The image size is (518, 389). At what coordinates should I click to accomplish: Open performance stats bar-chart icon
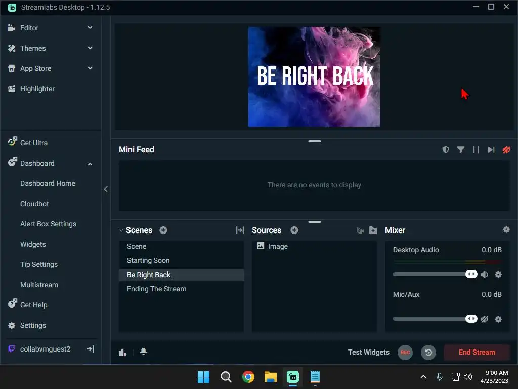coord(122,353)
